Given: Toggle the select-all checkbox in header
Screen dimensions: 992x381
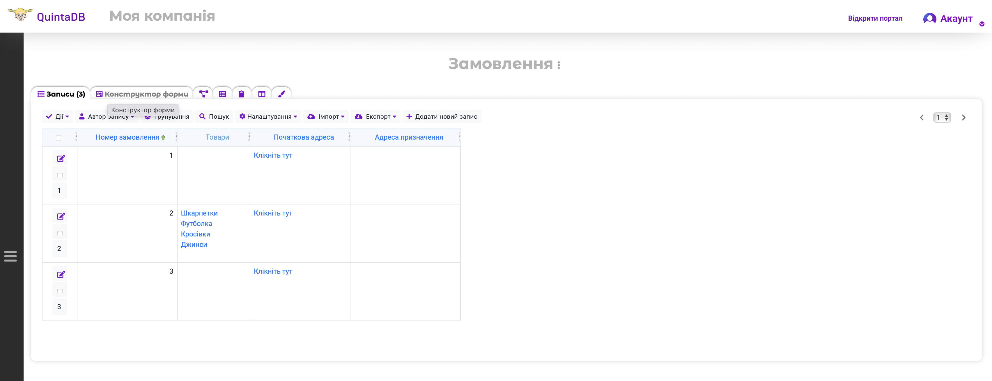Looking at the screenshot, I should [x=59, y=138].
